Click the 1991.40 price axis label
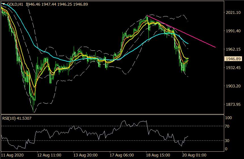This screenshot has width=244, height=159. 233,31
